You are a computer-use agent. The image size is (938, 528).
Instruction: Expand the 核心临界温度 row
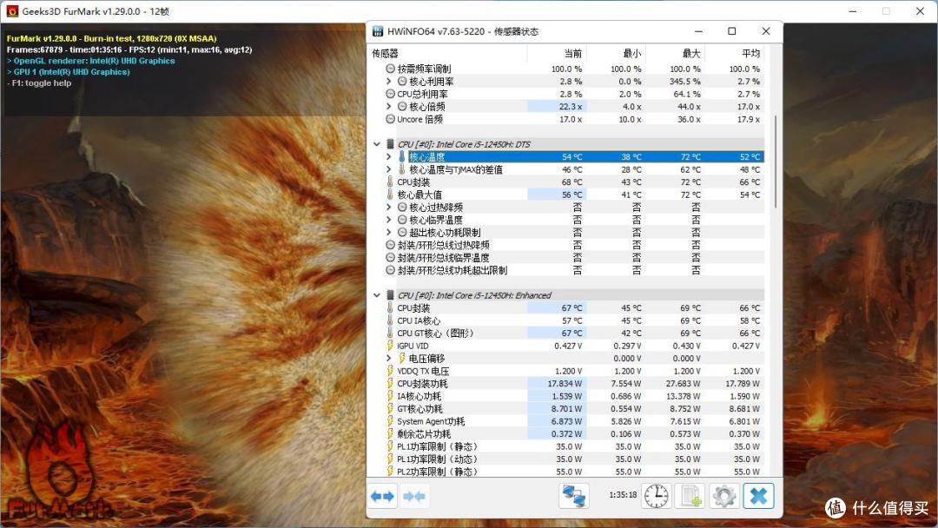tap(389, 220)
